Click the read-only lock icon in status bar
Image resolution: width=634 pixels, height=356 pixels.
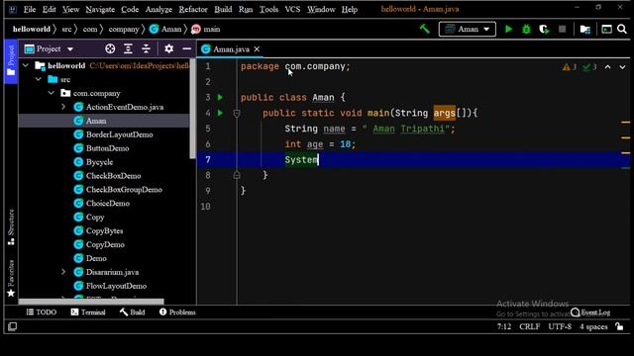619,326
